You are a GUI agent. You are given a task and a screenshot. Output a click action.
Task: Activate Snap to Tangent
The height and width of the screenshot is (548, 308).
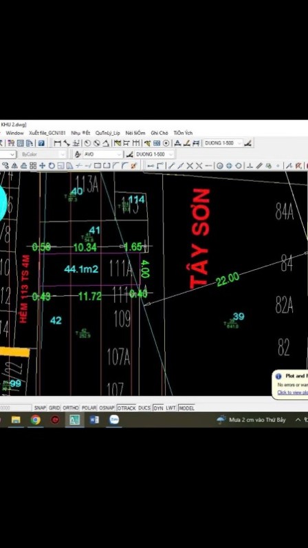pos(239,165)
